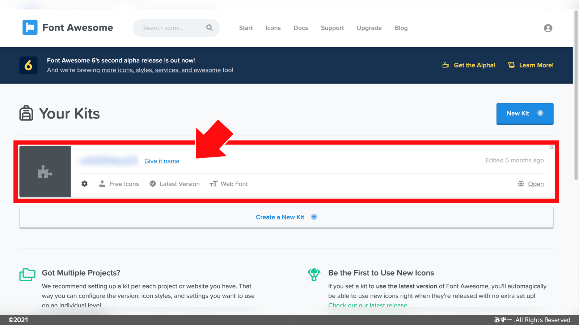
Task: Click the Get the Alpha! link
Action: click(474, 65)
